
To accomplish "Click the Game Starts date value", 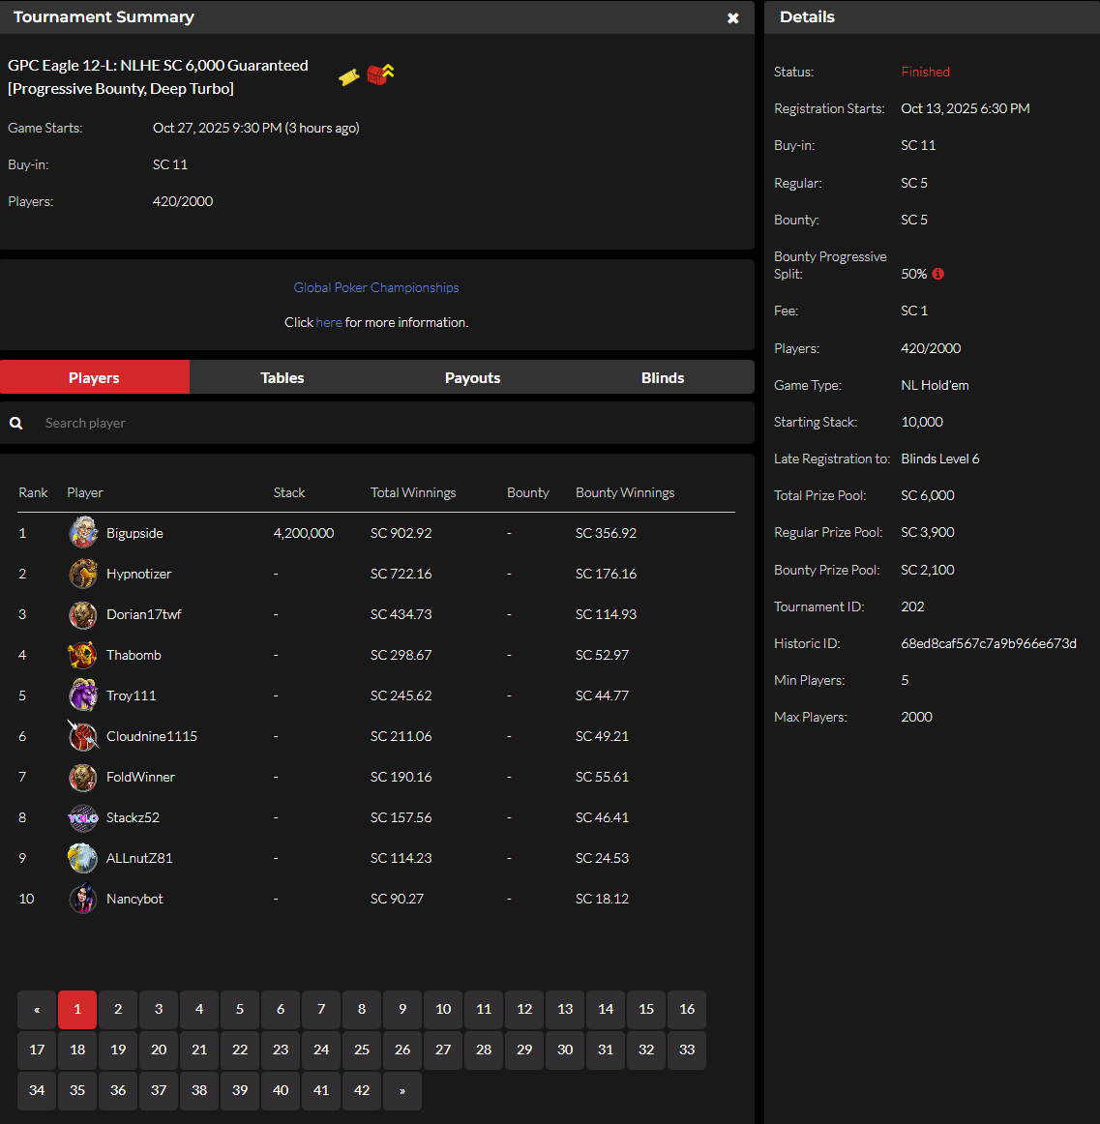I will point(256,128).
